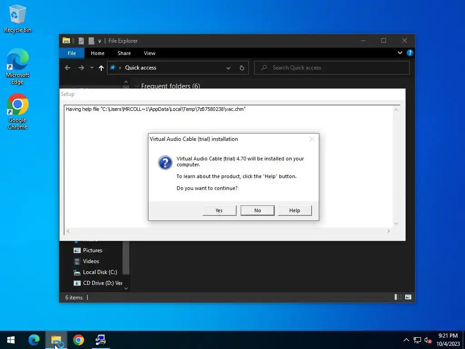This screenshot has width=465, height=349.
Task: Open the Windows Start menu
Action: click(11, 340)
